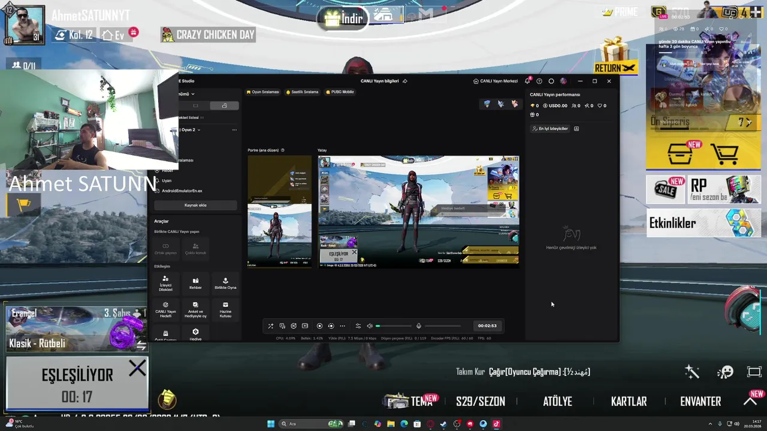This screenshot has height=431, width=767.
Task: Open Etkinlikler events panel
Action: tap(703, 223)
